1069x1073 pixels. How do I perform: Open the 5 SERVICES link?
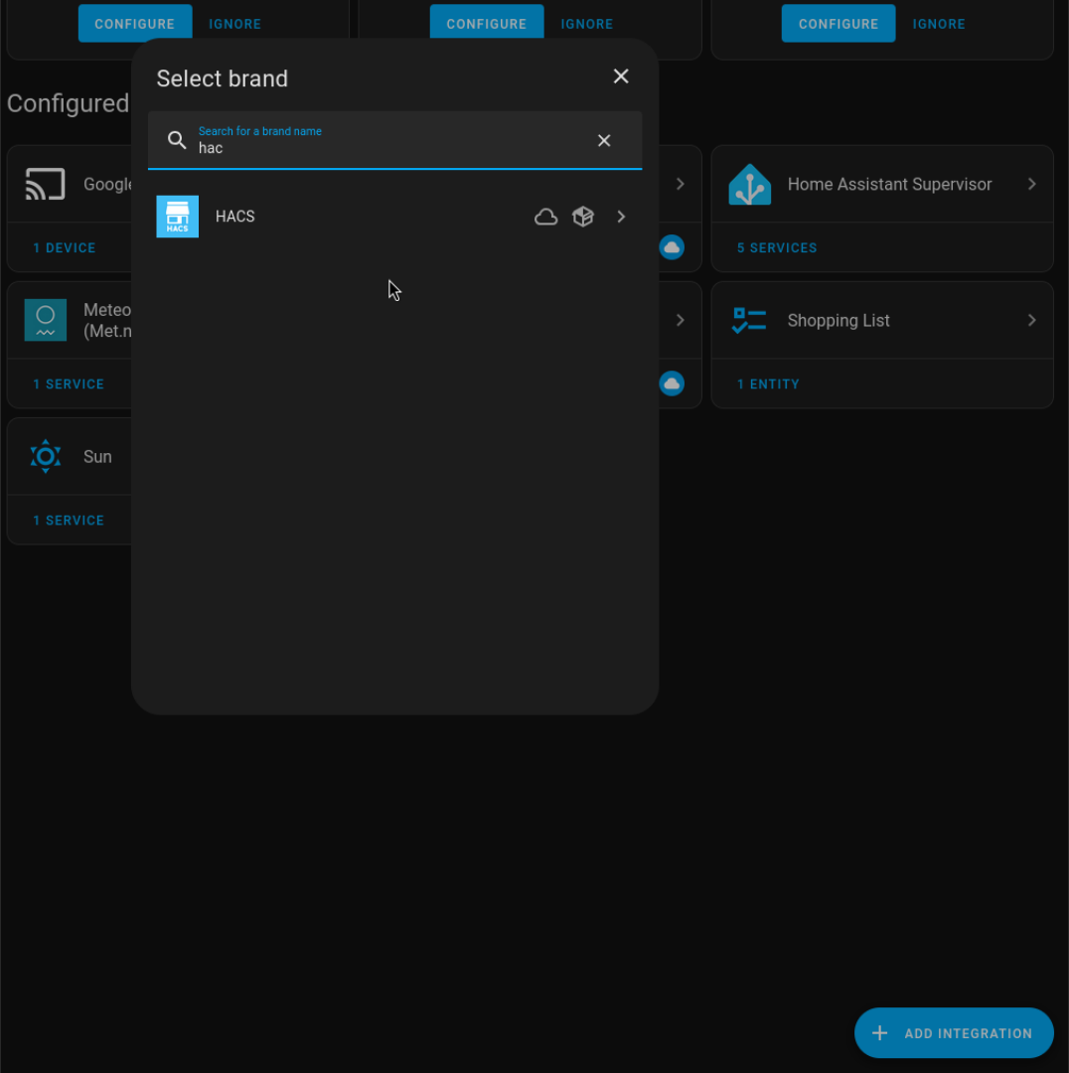[x=777, y=248]
